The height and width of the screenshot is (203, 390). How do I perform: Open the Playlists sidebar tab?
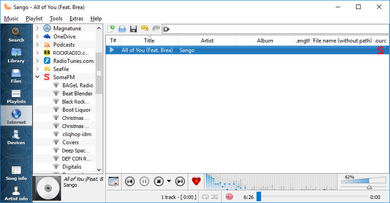(16, 96)
